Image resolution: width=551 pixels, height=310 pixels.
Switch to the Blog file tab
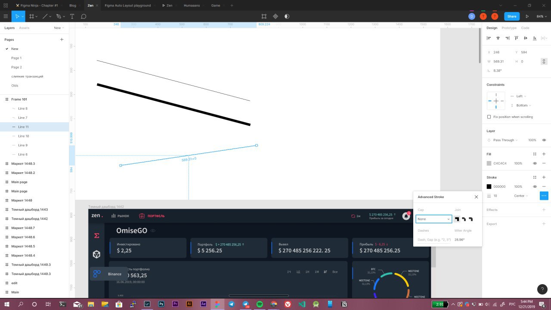point(73,6)
